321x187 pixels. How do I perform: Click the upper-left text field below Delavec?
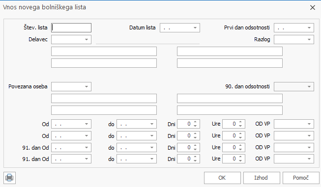[x=104, y=52]
